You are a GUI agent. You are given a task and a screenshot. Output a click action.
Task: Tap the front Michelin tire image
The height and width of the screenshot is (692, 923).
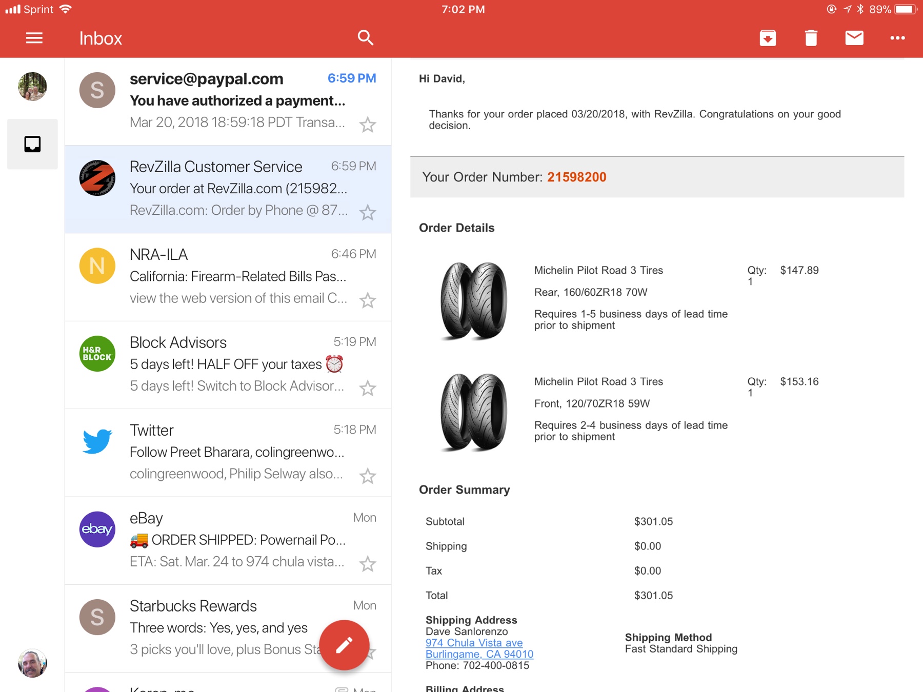[474, 412]
